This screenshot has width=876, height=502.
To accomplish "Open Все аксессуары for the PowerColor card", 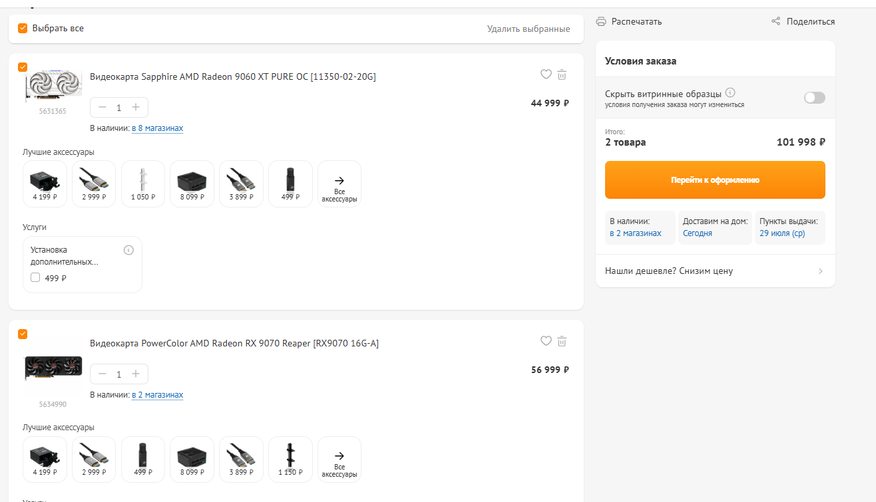I will click(339, 459).
